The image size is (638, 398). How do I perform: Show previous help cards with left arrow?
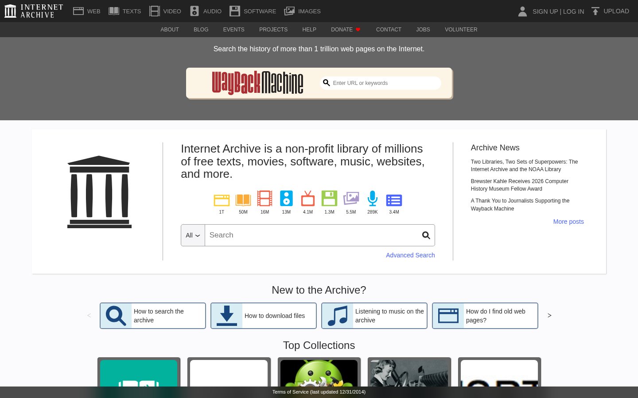tap(89, 315)
